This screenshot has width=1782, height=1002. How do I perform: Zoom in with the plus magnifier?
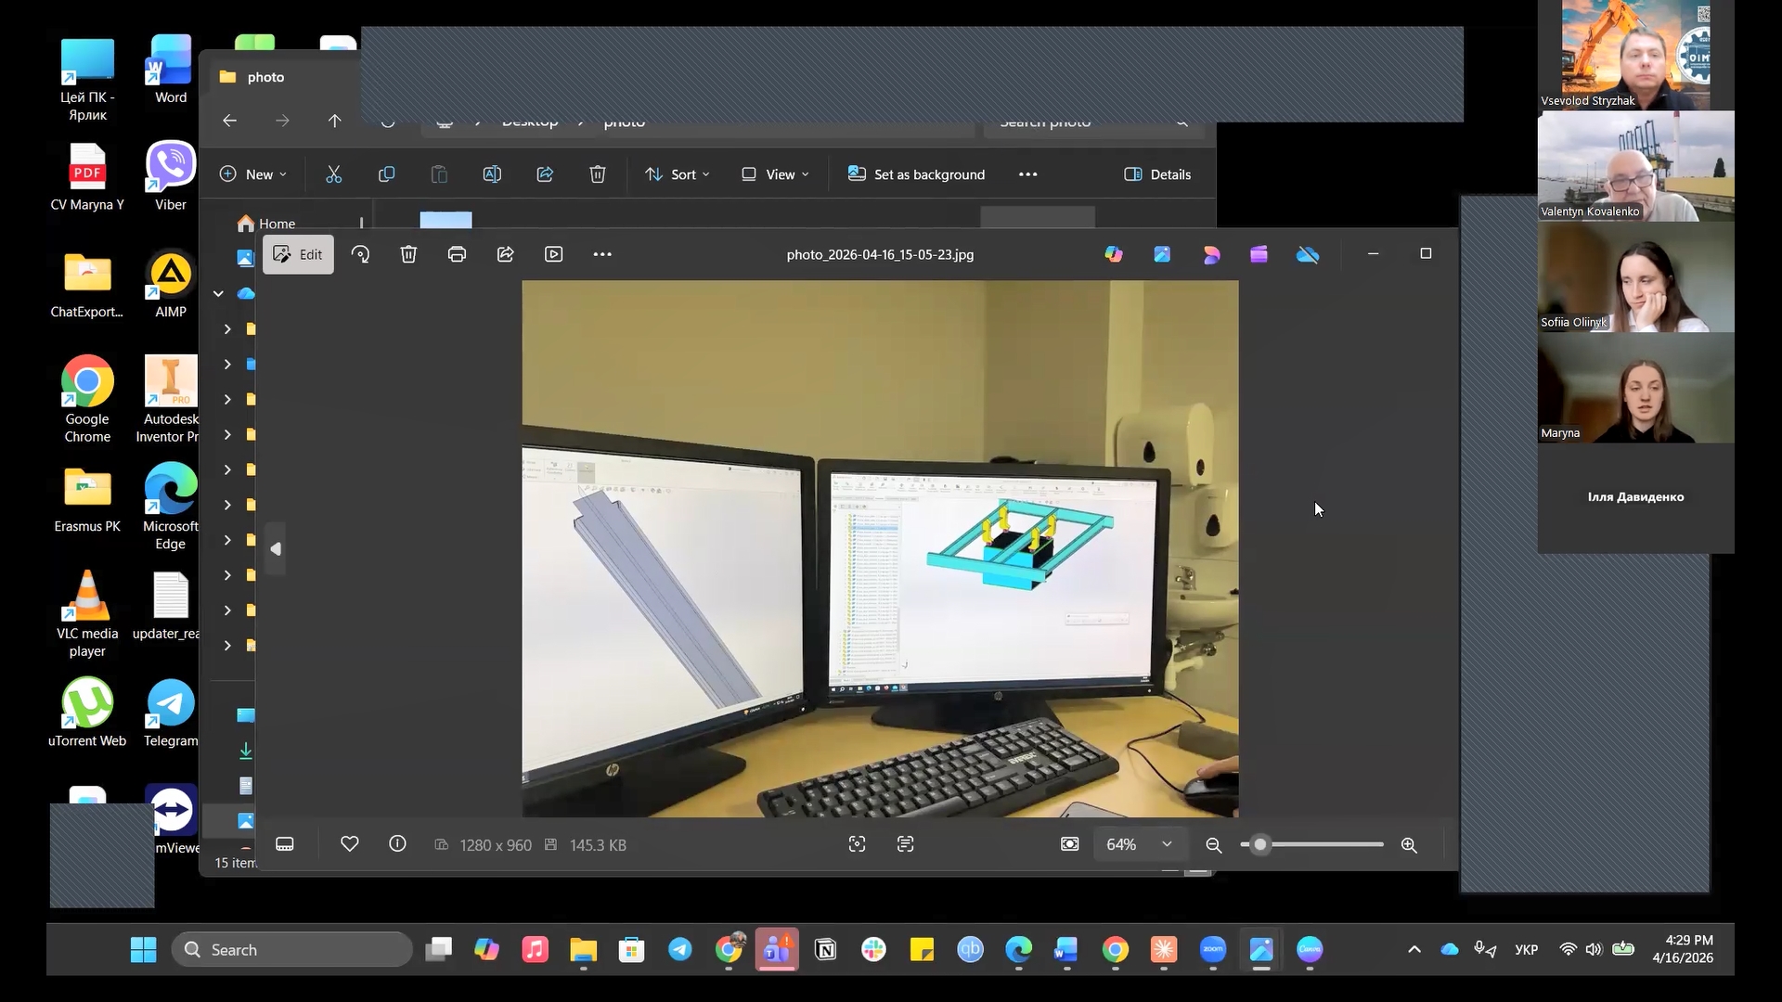(x=1409, y=845)
